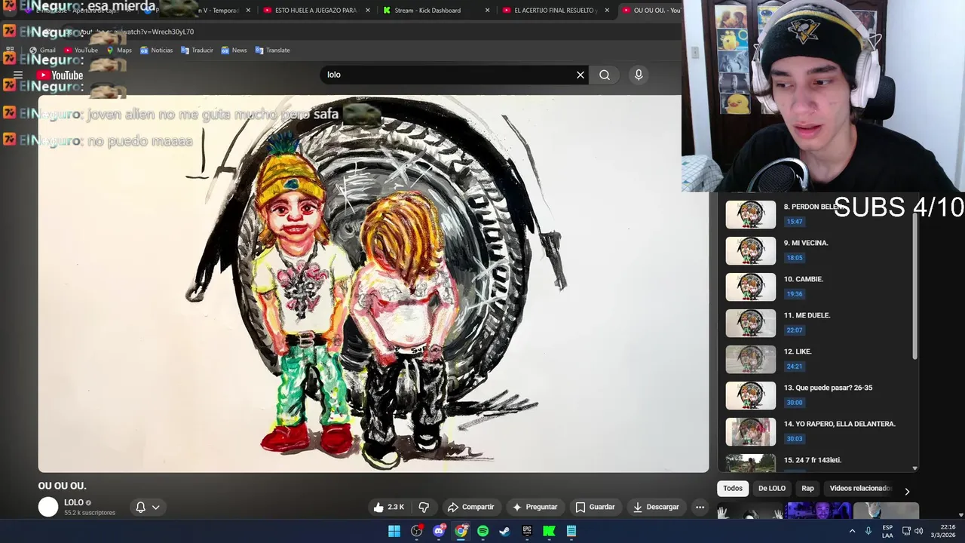965x543 pixels.
Task: Show more filter chips with arrow
Action: (907, 491)
